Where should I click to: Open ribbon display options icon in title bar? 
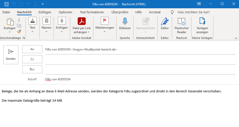(x=199, y=4)
